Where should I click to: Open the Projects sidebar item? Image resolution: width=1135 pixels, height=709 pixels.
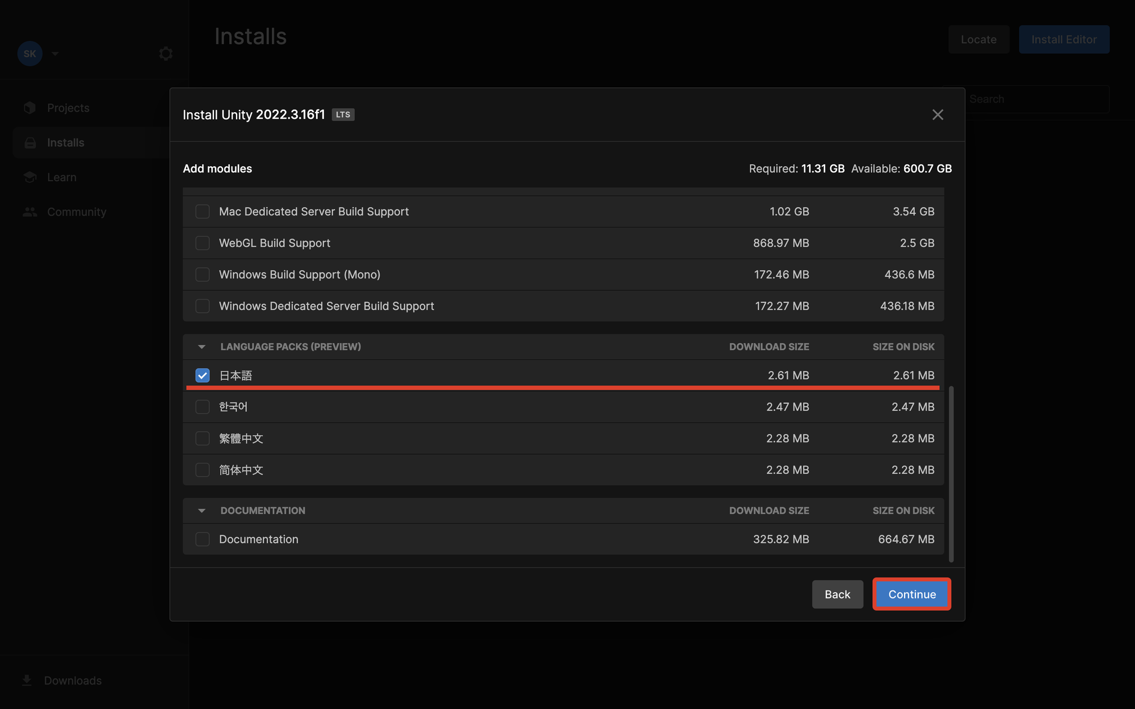68,108
